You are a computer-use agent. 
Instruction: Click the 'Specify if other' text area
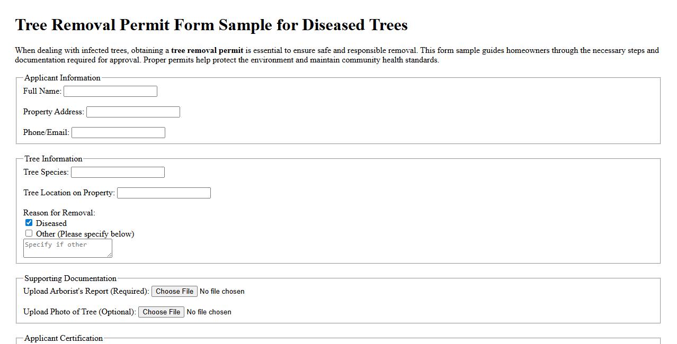point(67,248)
